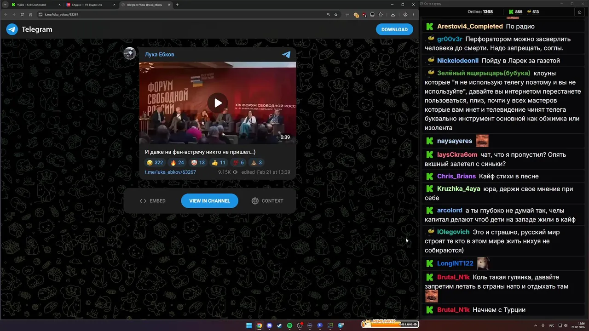Open the browser profile avatar
589x331 pixels.
(405, 14)
